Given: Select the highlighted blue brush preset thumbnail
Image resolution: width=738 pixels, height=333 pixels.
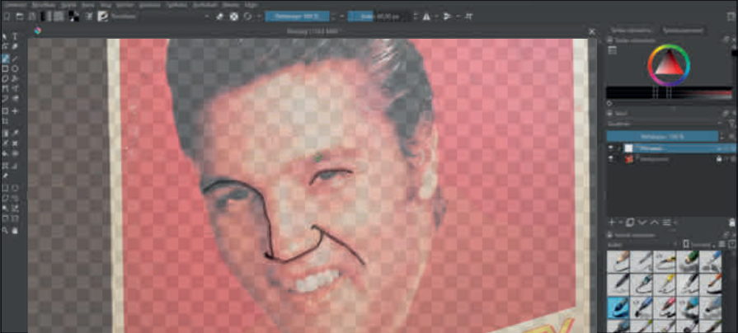Looking at the screenshot, I should (x=618, y=307).
